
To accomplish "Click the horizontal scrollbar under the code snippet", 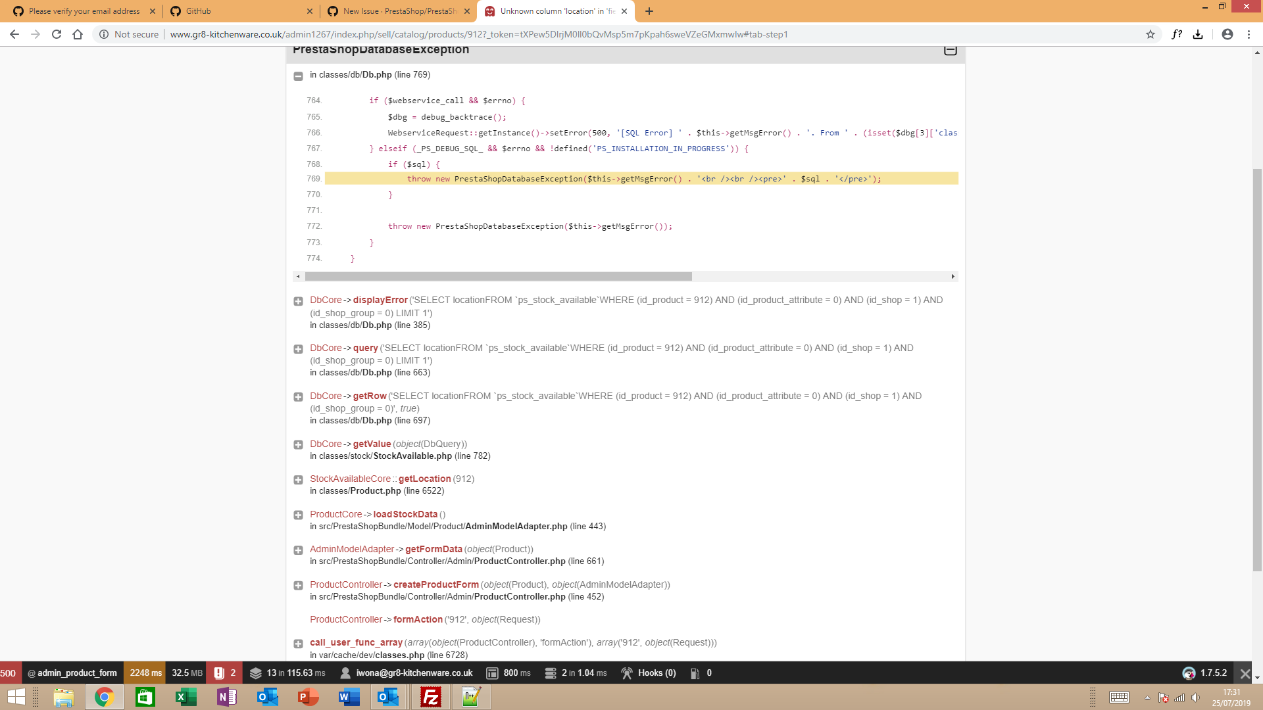I will 498,277.
